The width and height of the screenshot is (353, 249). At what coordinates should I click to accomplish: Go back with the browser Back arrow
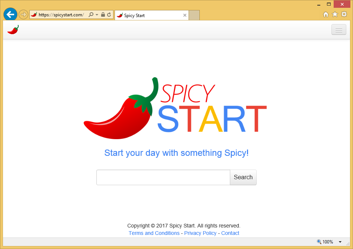(x=10, y=14)
